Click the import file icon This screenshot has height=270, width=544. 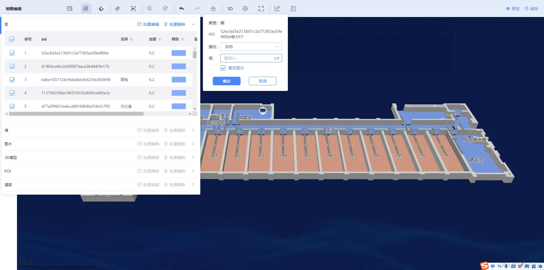[293, 8]
